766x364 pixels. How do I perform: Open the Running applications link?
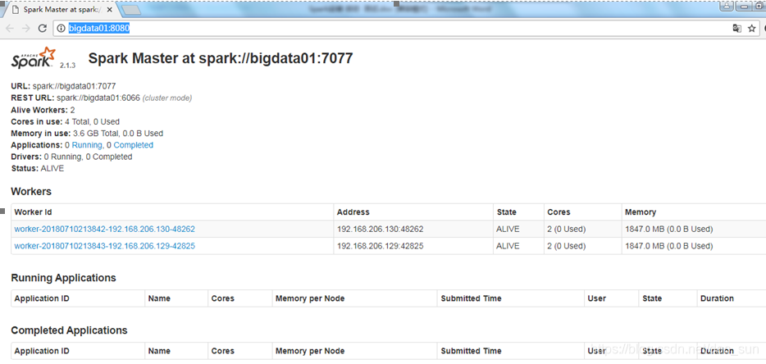87,145
